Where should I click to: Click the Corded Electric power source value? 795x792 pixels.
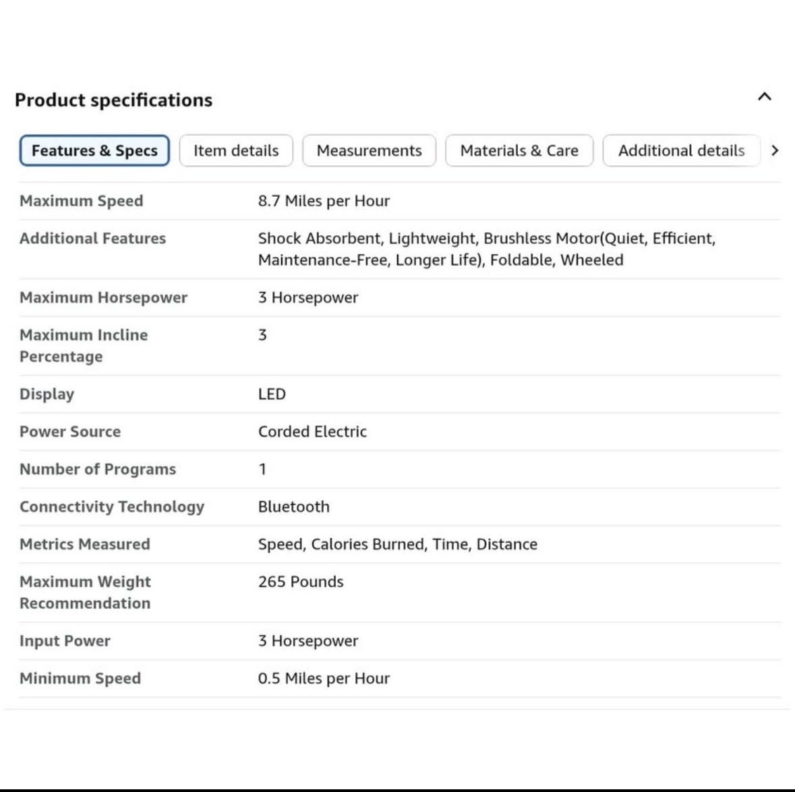click(312, 431)
